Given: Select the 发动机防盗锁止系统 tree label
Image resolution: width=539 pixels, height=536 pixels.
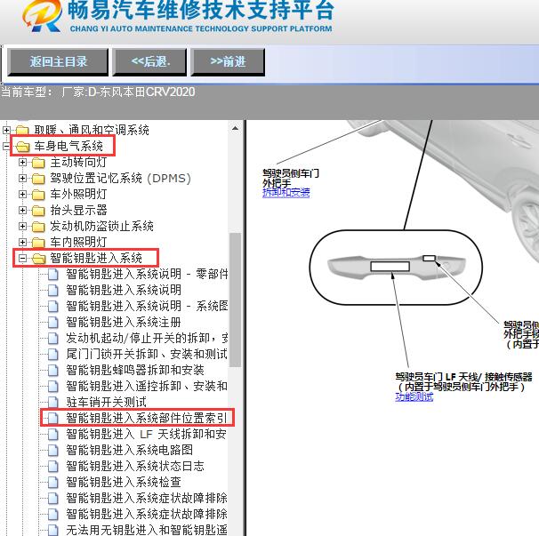Looking at the screenshot, I should pyautogui.click(x=101, y=226).
